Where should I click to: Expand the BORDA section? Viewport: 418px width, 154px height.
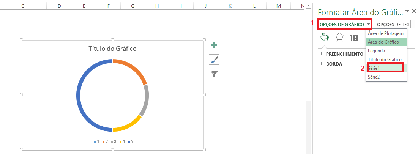[334, 64]
